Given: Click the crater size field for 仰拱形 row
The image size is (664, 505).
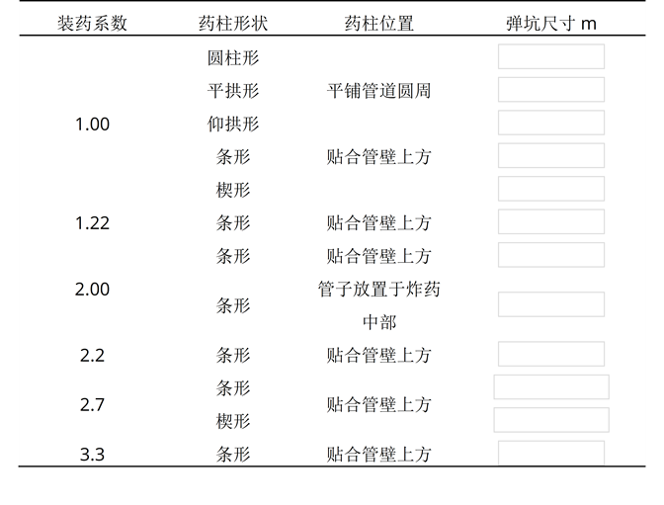Looking at the screenshot, I should coord(551,123).
